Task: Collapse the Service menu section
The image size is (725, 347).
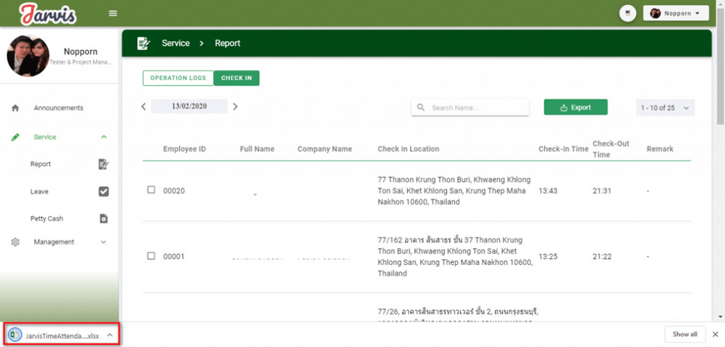Action: tap(104, 137)
